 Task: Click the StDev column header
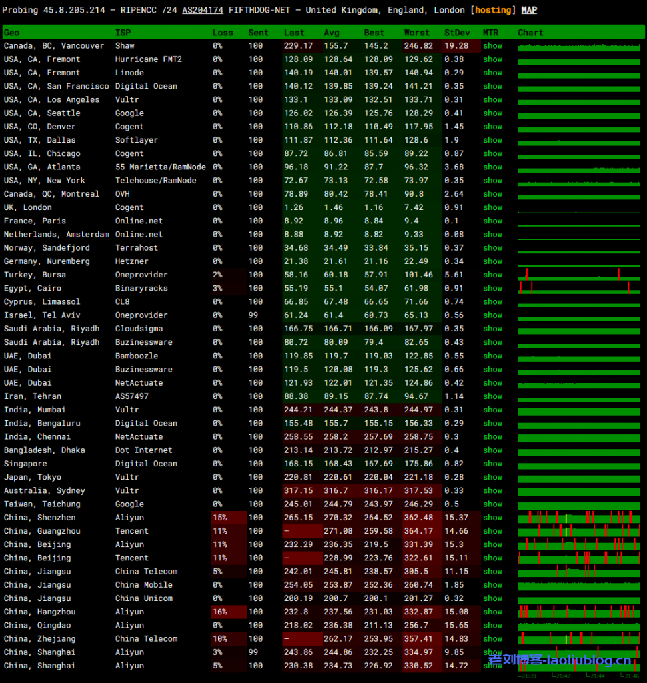coord(456,33)
